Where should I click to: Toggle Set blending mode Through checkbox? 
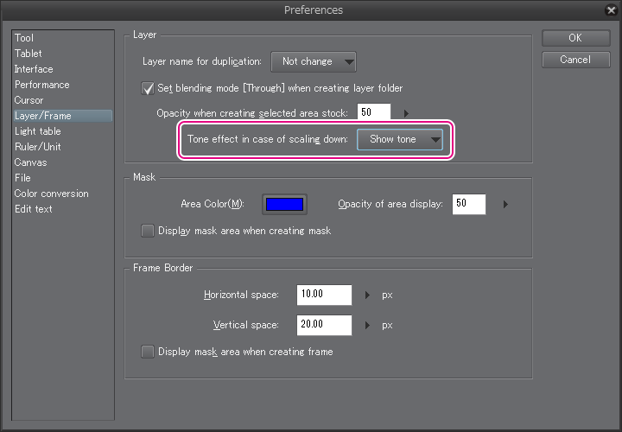pyautogui.click(x=147, y=88)
